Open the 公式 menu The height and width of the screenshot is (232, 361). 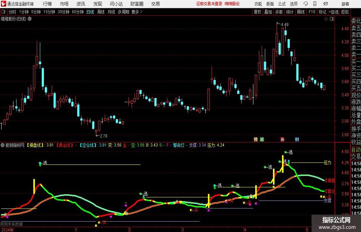(282, 4)
